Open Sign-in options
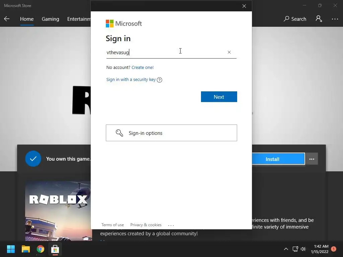Screen dimensions: 343x257 pyautogui.click(x=171, y=133)
